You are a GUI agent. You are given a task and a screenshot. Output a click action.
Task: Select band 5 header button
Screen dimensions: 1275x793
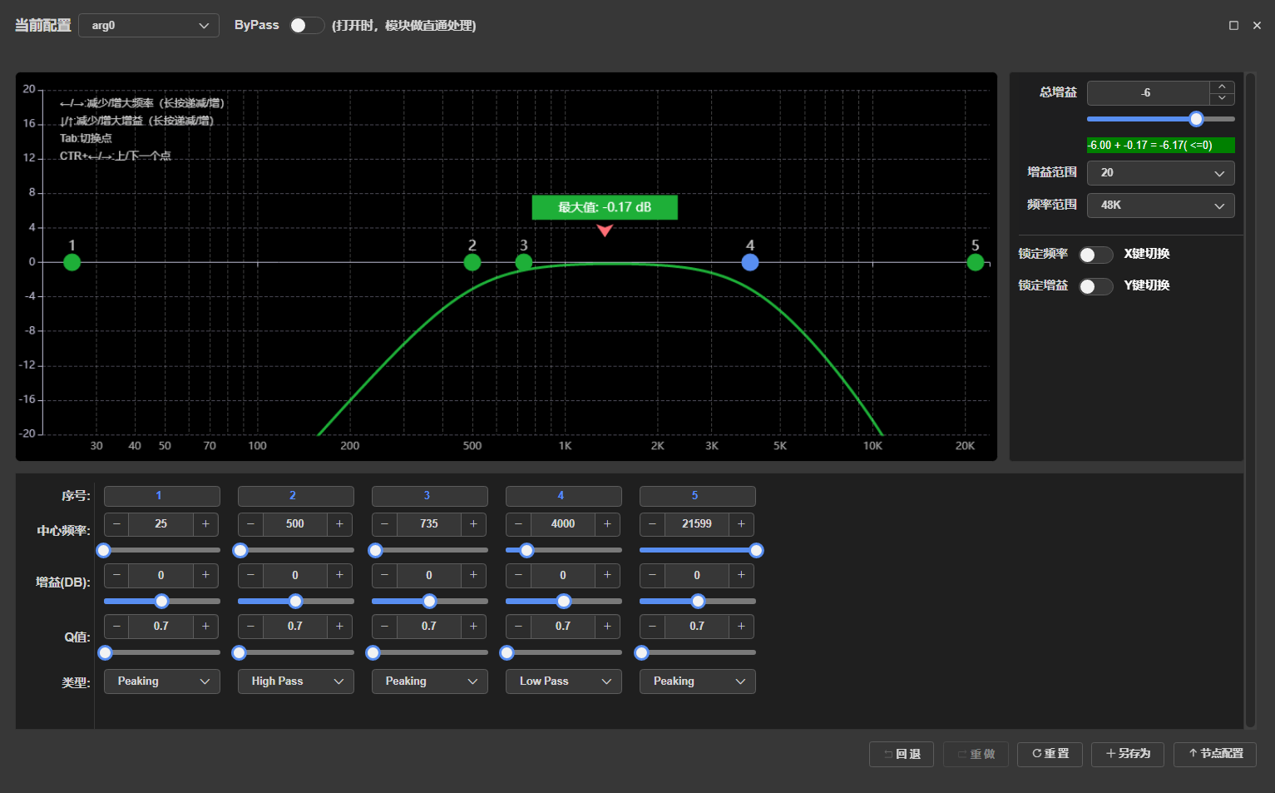[698, 496]
